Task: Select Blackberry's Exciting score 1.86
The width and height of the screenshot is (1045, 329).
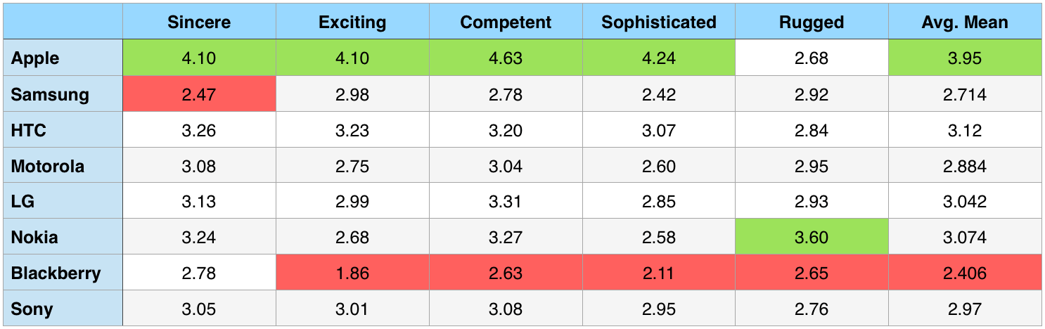Action: coord(352,273)
